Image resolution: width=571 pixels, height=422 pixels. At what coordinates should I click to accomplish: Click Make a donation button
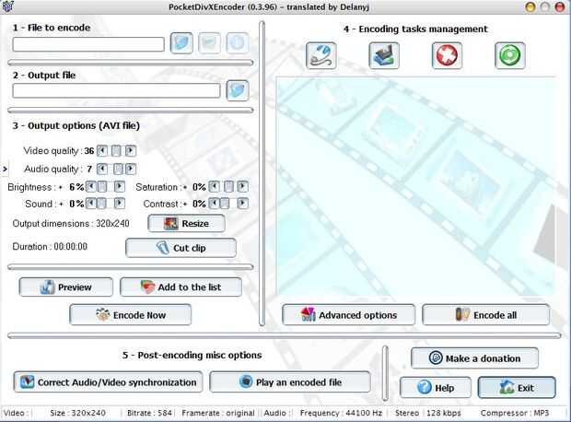[474, 358]
